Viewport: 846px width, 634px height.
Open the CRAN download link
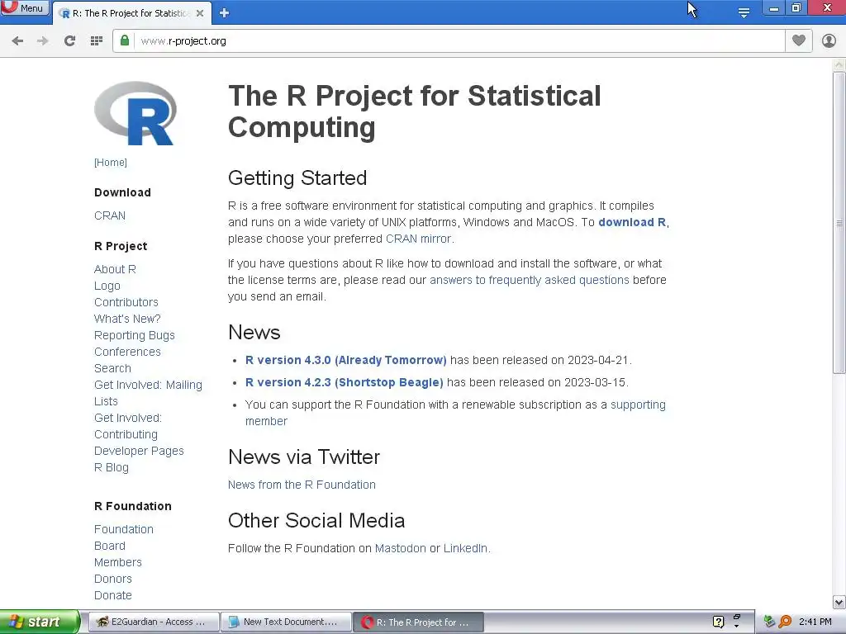pyautogui.click(x=110, y=215)
